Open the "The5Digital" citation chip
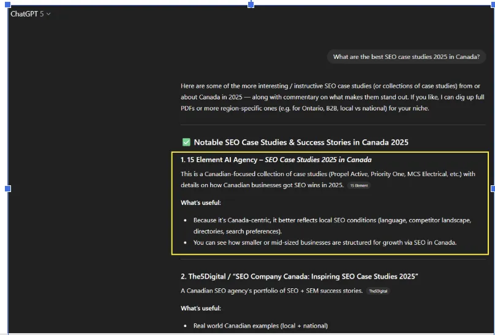Image resolution: width=495 pixels, height=335 pixels. pyautogui.click(x=378, y=291)
